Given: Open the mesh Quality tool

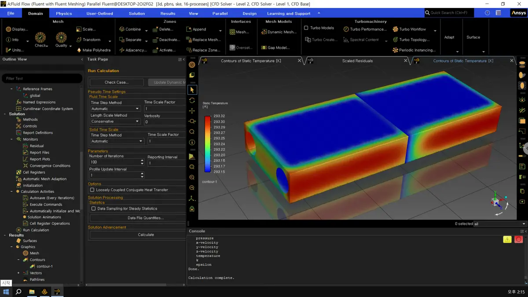Looking at the screenshot, I should tap(61, 38).
